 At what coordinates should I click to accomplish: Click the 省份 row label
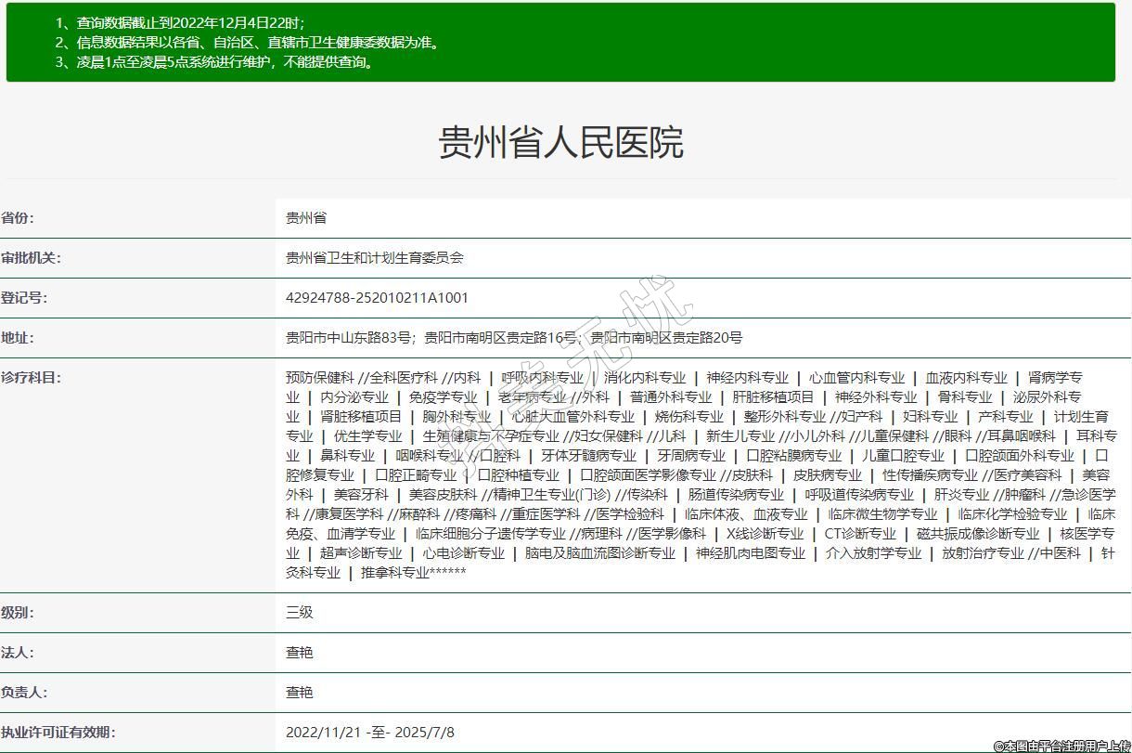18,218
